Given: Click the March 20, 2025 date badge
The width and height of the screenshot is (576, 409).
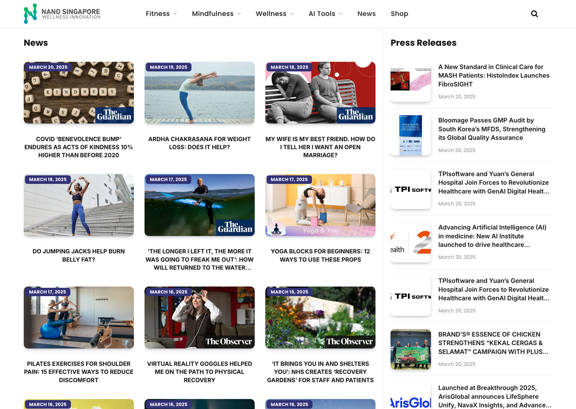Looking at the screenshot, I should [x=48, y=67].
